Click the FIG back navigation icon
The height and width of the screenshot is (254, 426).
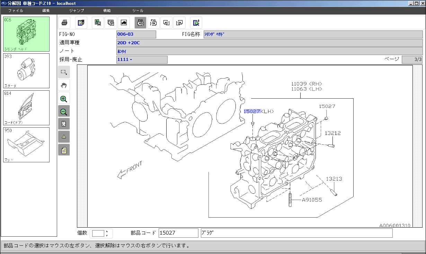(x=140, y=22)
